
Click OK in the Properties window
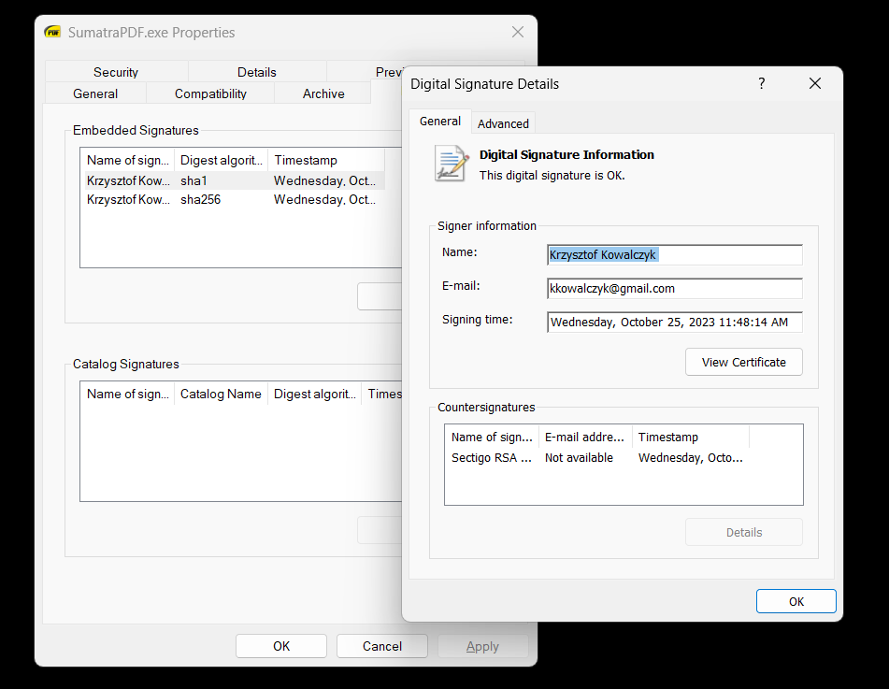pos(281,646)
